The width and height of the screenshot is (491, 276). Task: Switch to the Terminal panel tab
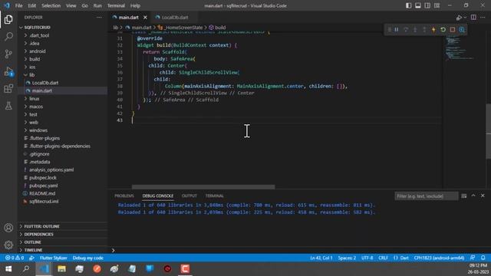tap(215, 196)
